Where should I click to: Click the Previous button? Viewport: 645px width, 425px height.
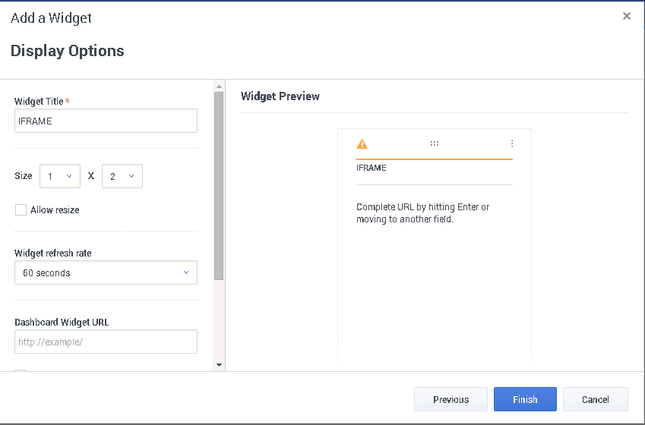pyautogui.click(x=451, y=399)
